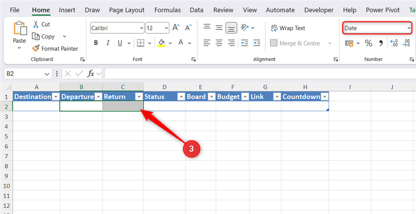Open the font size 12 dropdown
The height and width of the screenshot is (214, 416).
tap(166, 28)
